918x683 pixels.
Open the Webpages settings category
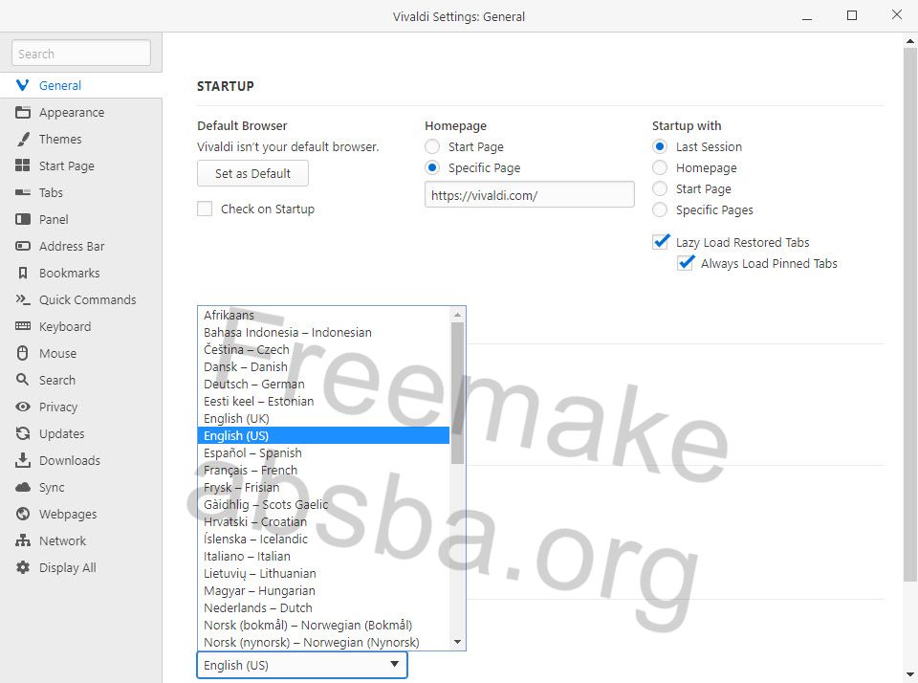[80, 515]
